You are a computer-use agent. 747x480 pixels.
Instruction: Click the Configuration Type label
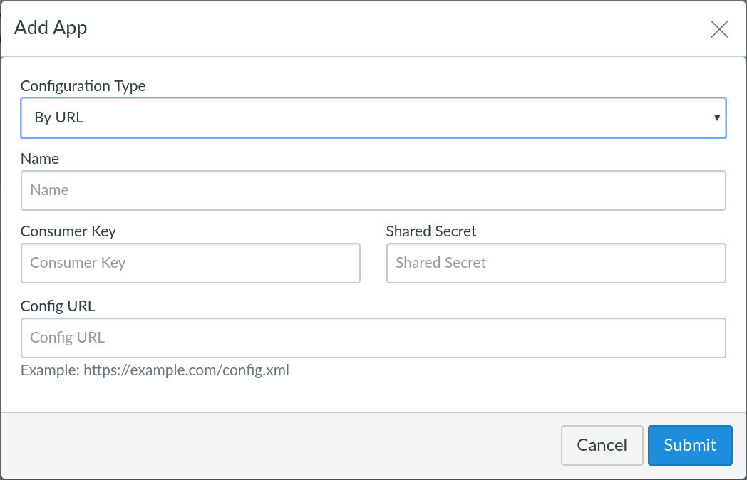(83, 86)
